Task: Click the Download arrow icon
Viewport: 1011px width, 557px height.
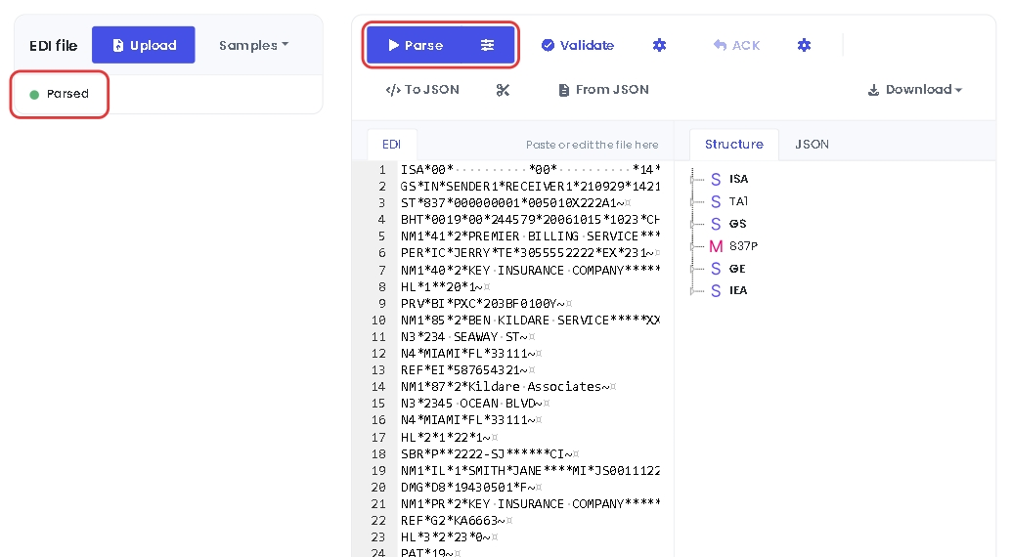Action: click(873, 90)
